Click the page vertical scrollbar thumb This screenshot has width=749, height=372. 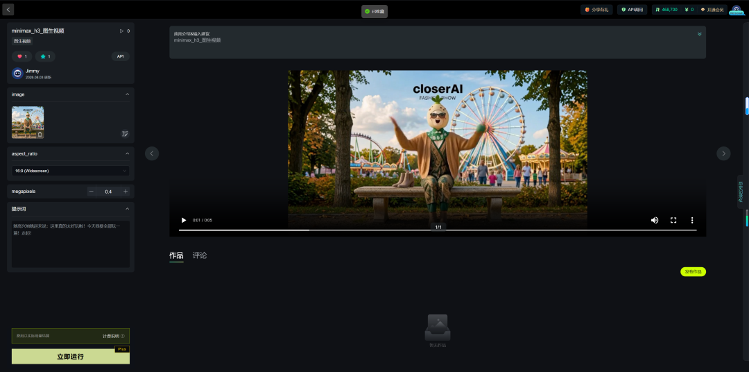747,105
